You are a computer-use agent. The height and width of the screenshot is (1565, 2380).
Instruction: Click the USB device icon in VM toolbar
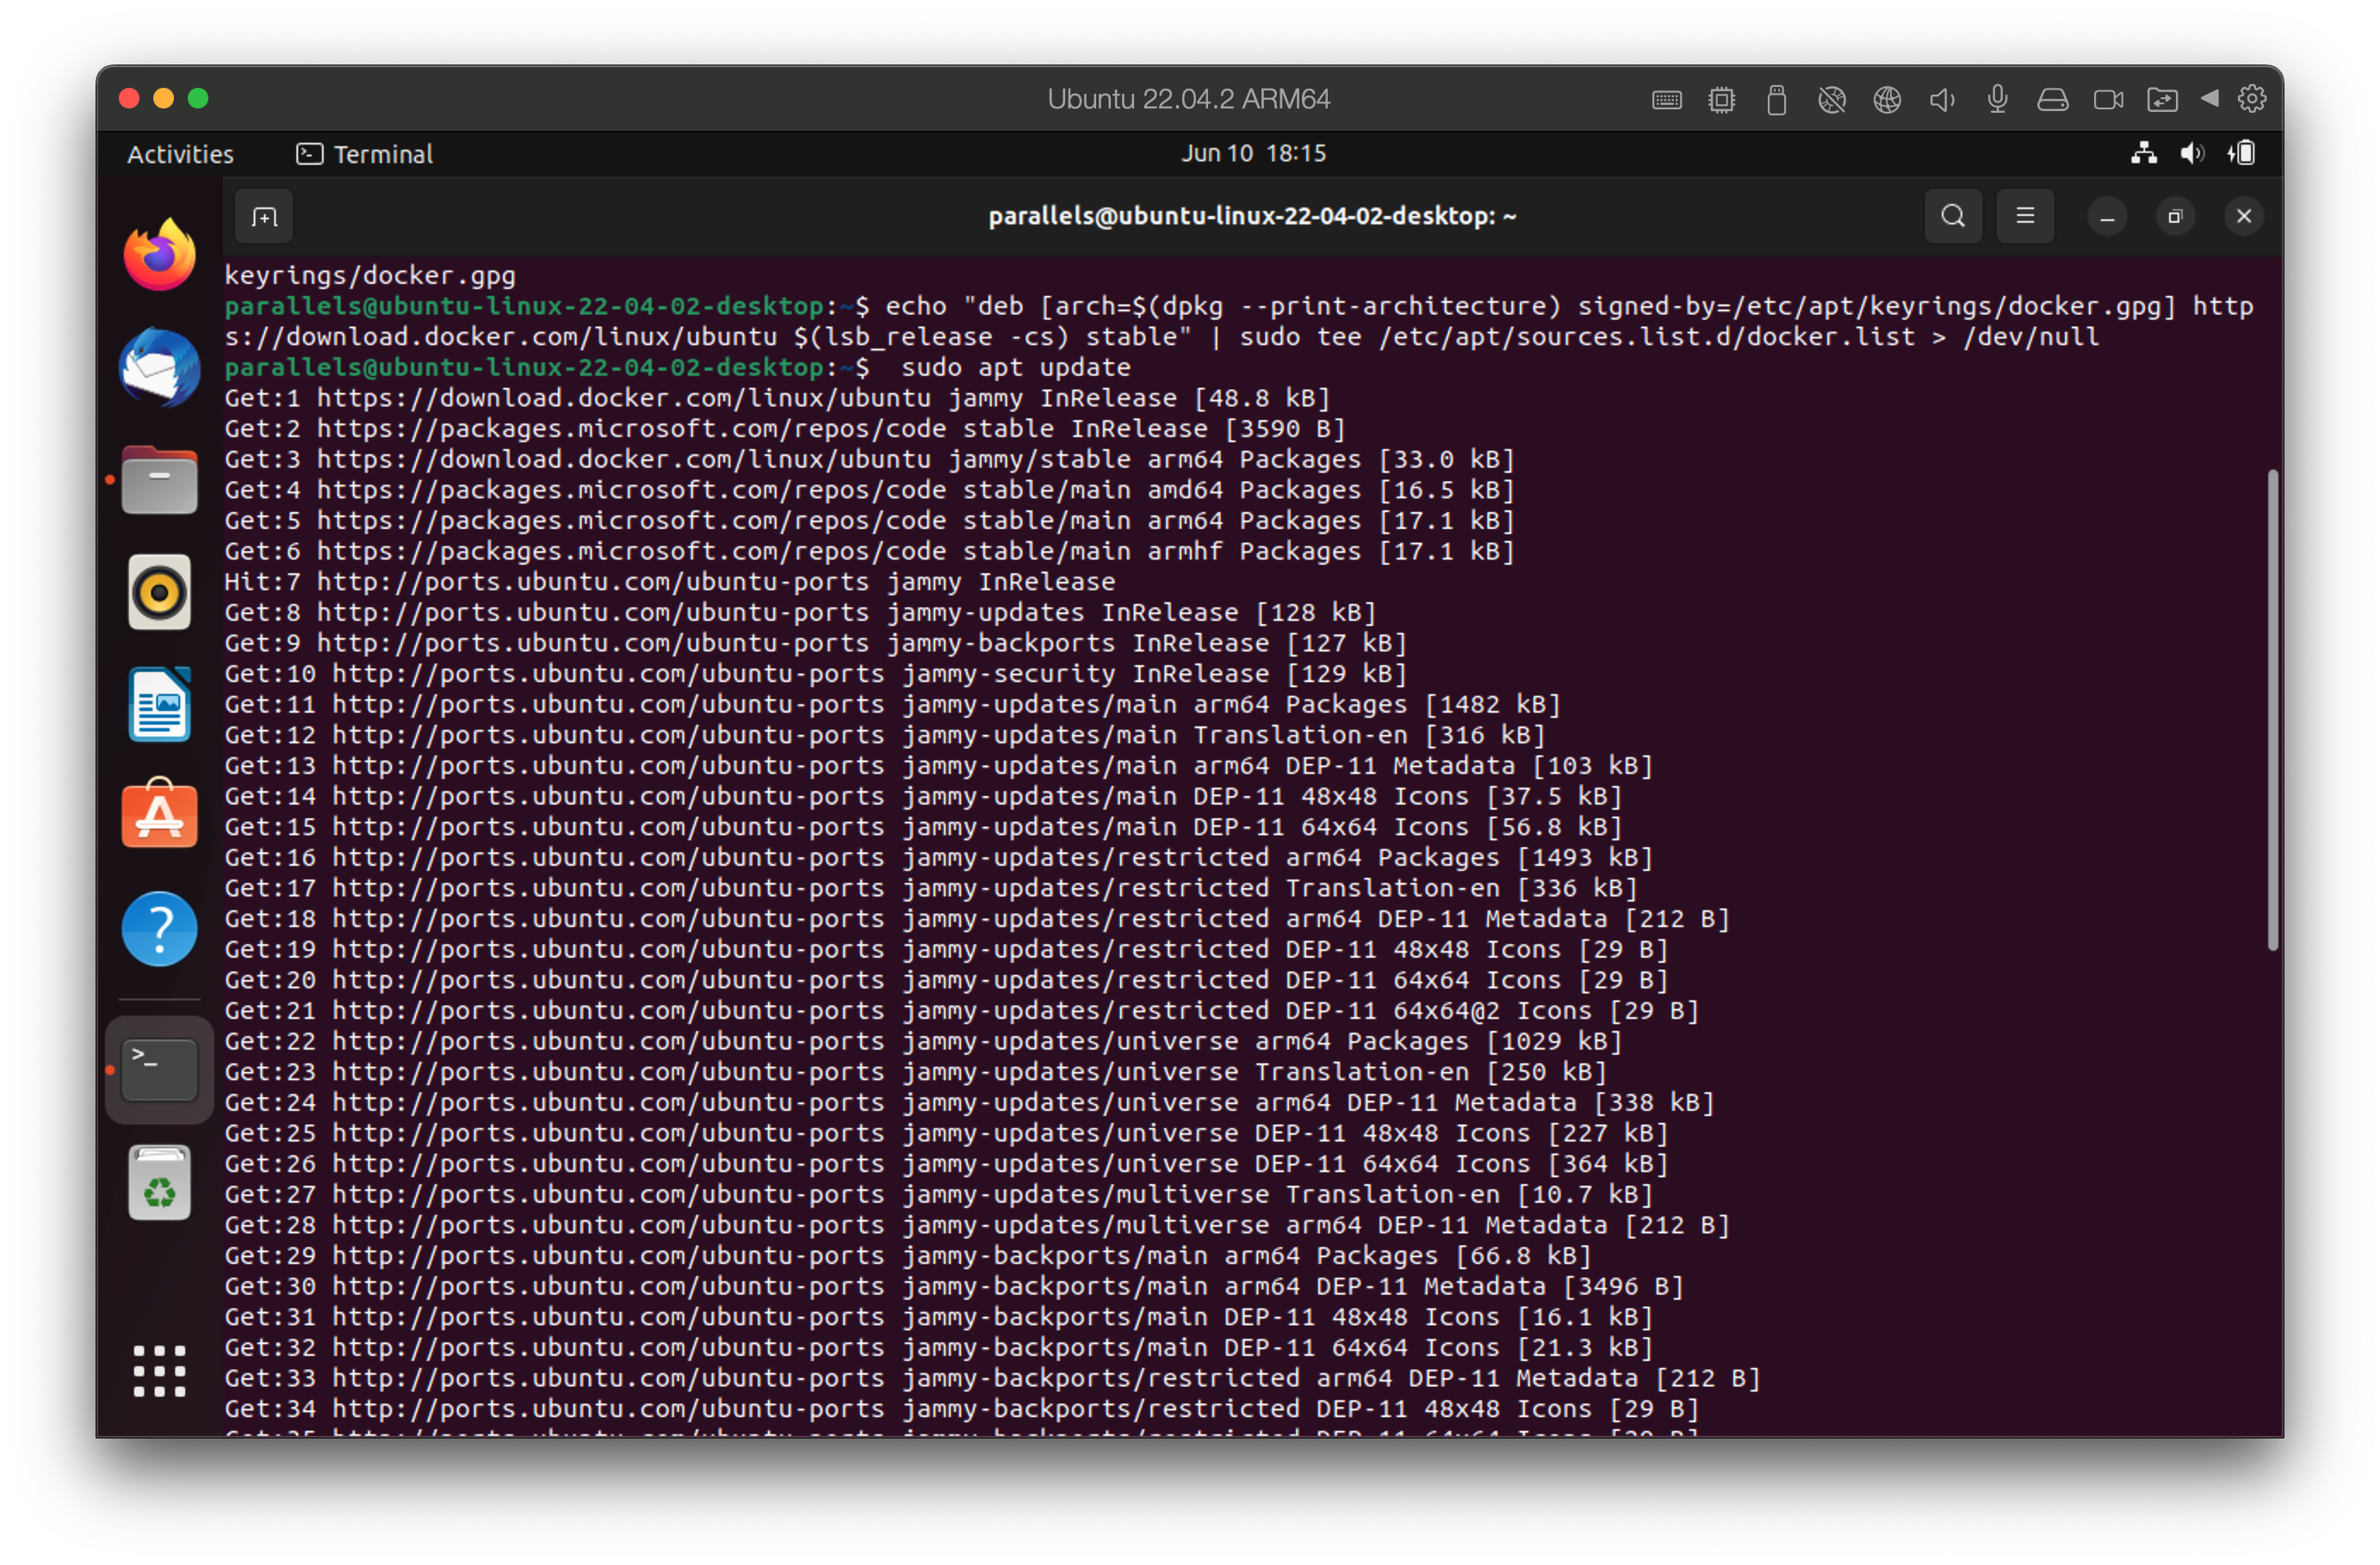tap(1777, 100)
